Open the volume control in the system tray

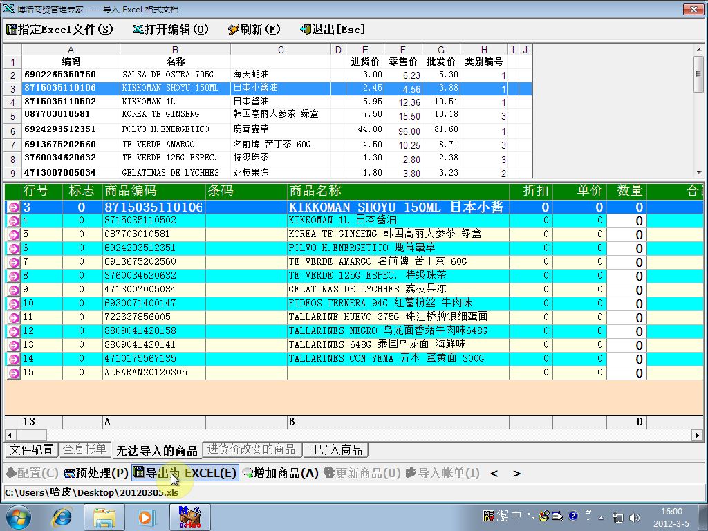coord(635,517)
